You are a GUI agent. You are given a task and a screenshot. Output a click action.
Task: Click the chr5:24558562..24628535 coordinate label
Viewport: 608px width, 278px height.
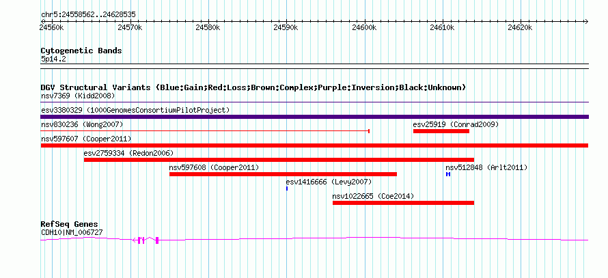tap(88, 15)
